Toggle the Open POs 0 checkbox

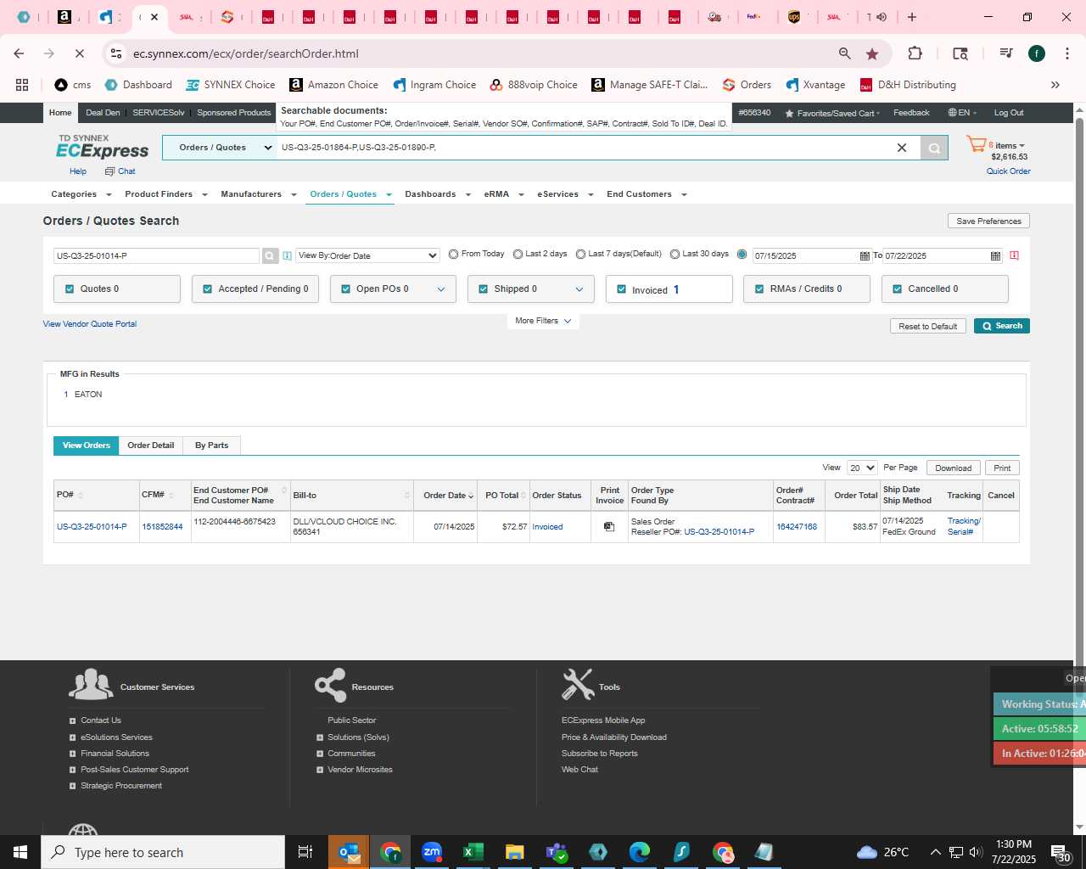(346, 289)
